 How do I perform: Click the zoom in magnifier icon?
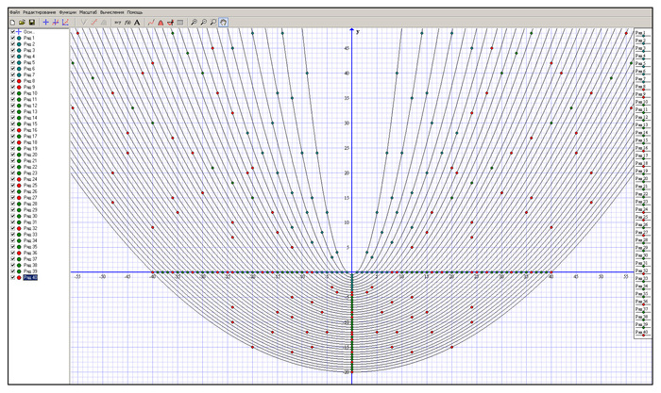tap(193, 21)
